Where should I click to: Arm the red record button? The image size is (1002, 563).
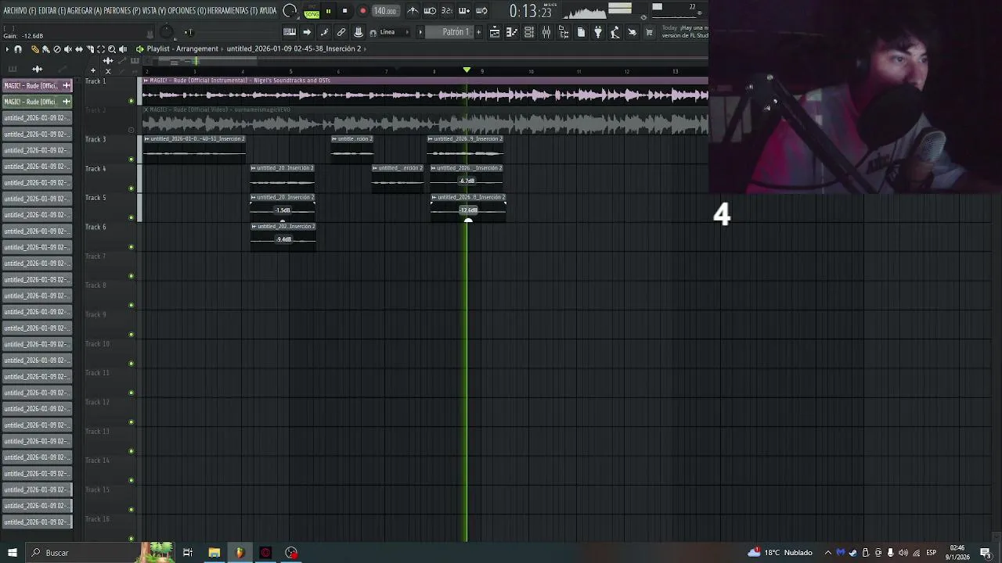coord(362,11)
